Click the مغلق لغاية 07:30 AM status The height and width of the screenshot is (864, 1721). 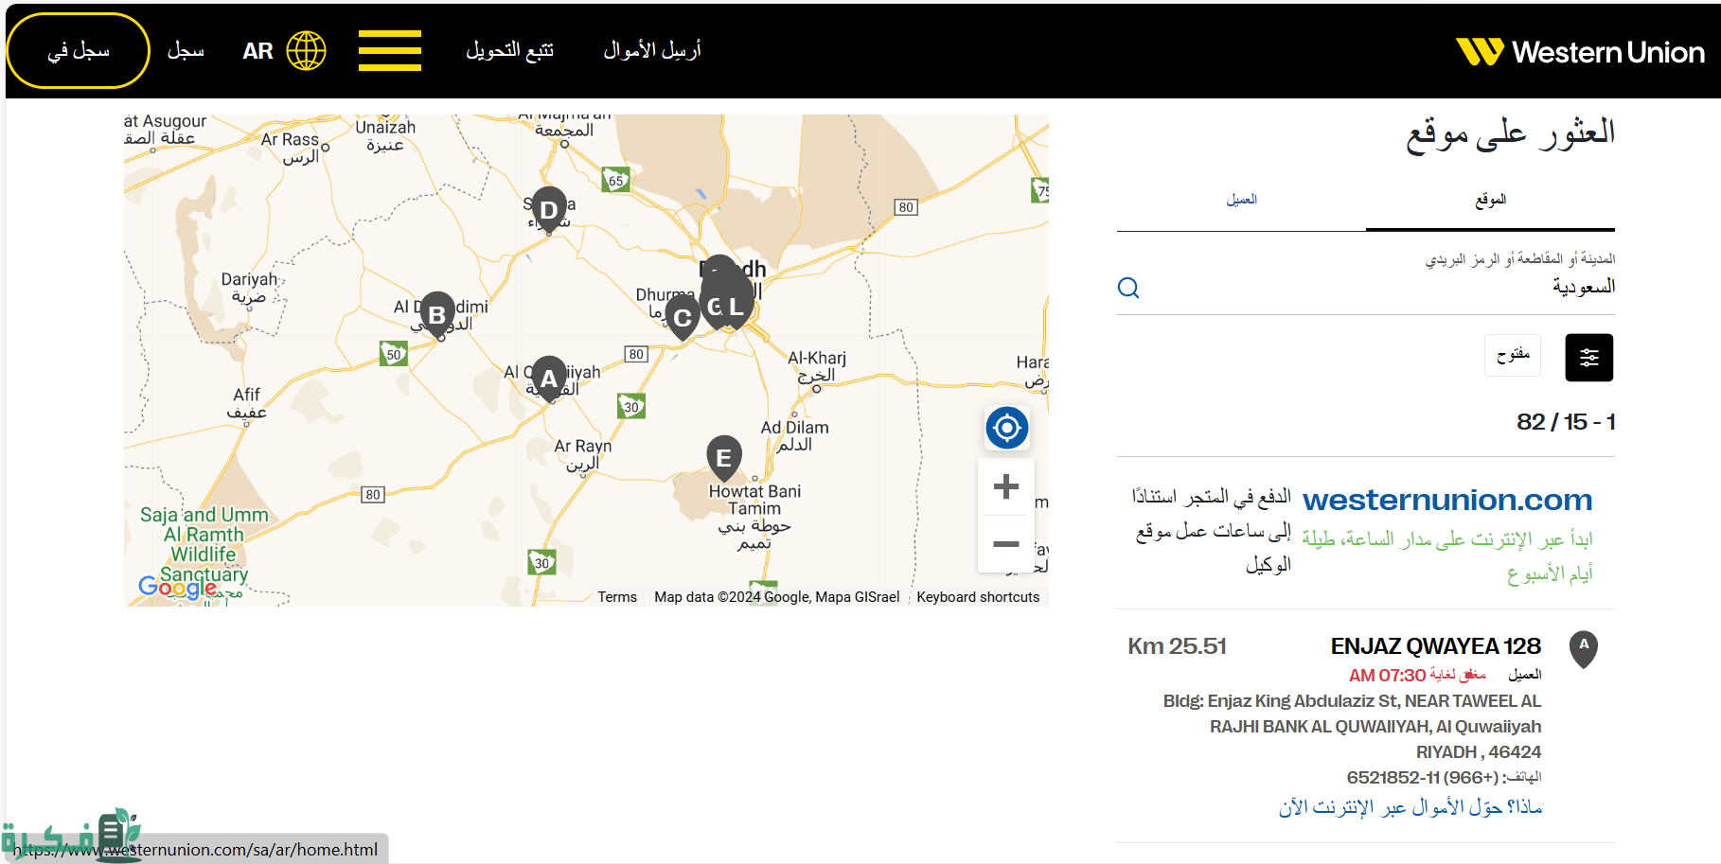tap(1417, 675)
